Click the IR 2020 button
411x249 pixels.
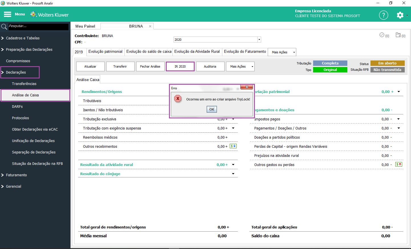pos(180,66)
